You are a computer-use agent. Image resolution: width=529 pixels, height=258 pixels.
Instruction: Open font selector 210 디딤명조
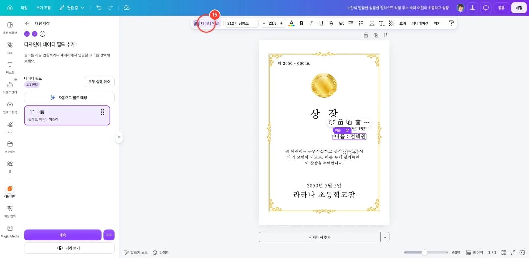(242, 23)
